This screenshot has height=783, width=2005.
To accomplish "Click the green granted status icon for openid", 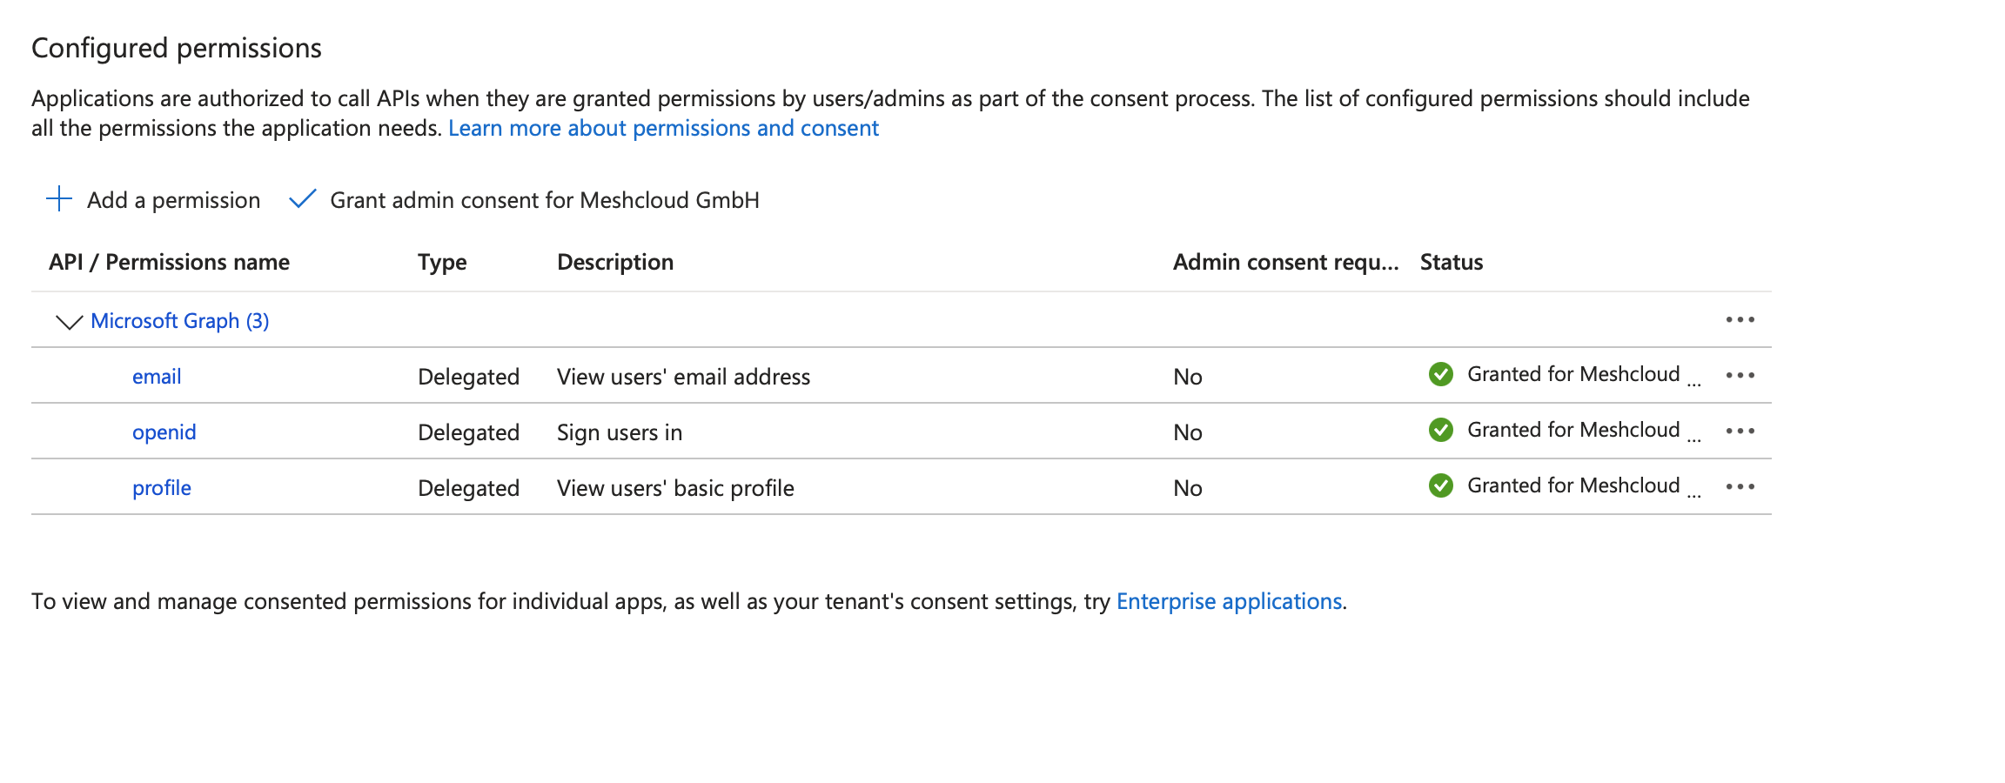I will (1441, 430).
